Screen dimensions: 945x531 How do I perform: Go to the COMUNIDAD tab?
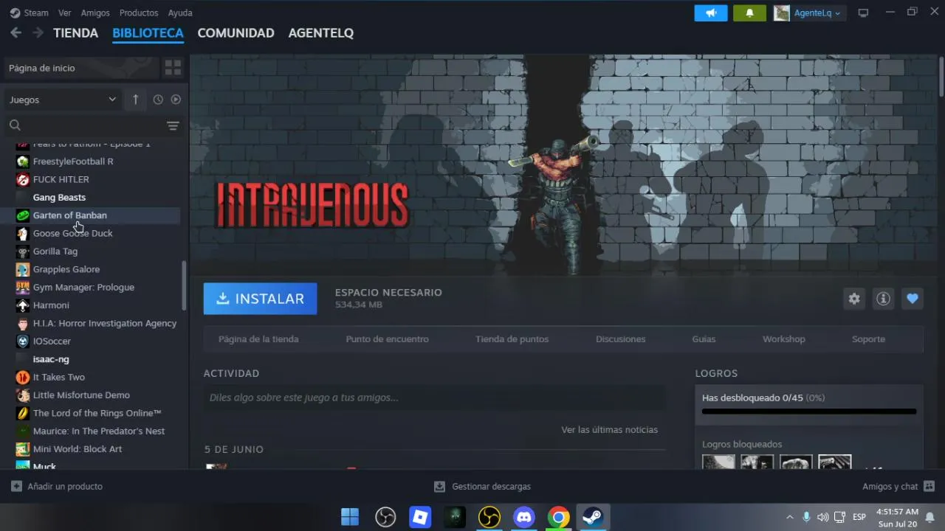[x=236, y=33]
